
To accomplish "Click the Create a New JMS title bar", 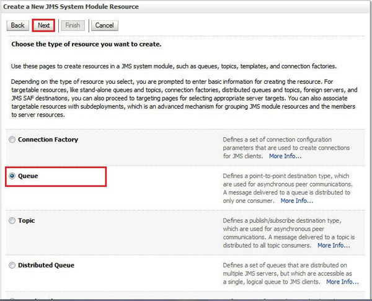I will [x=74, y=7].
